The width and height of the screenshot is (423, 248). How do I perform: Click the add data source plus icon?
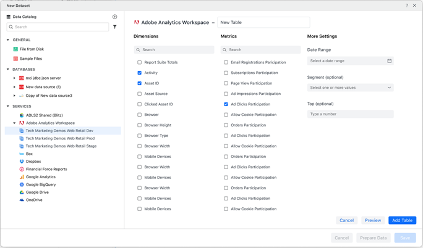click(115, 17)
